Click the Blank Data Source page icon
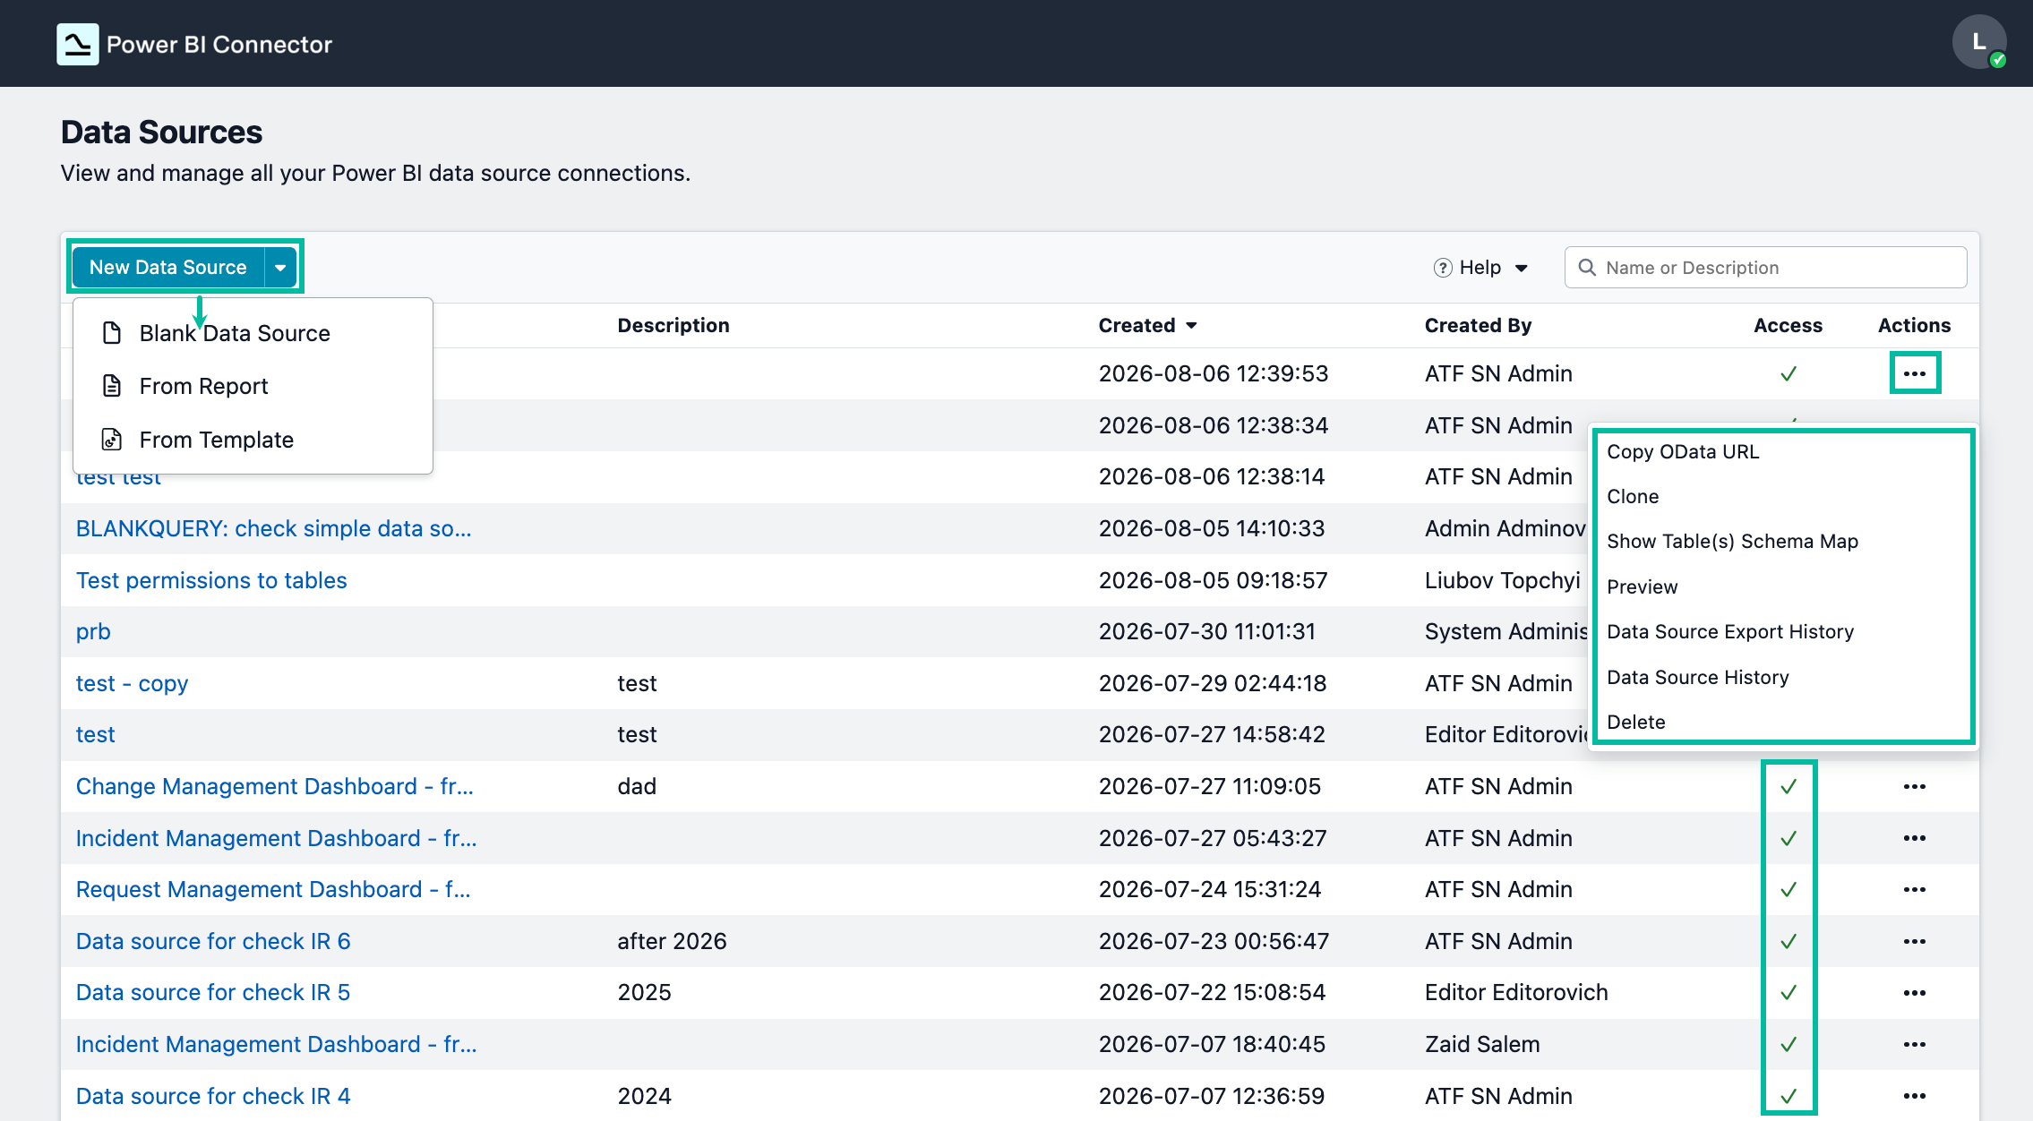2033x1121 pixels. click(x=112, y=333)
